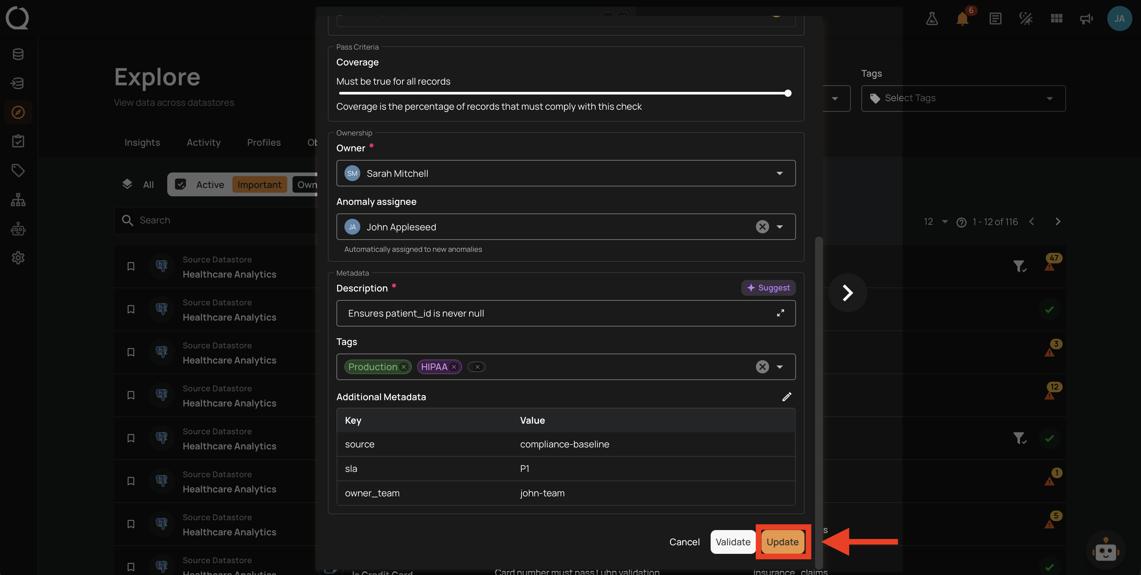1141x575 pixels.
Task: Bookmark the fifth Healthcare Analytics row
Action: point(131,438)
